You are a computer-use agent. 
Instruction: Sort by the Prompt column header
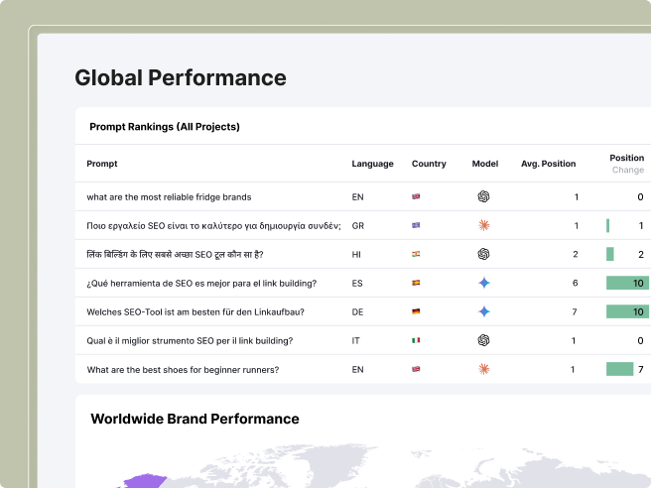click(102, 164)
